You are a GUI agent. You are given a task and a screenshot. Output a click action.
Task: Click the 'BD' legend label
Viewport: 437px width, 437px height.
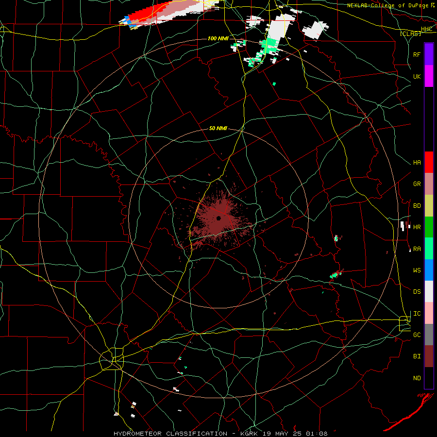point(417,206)
